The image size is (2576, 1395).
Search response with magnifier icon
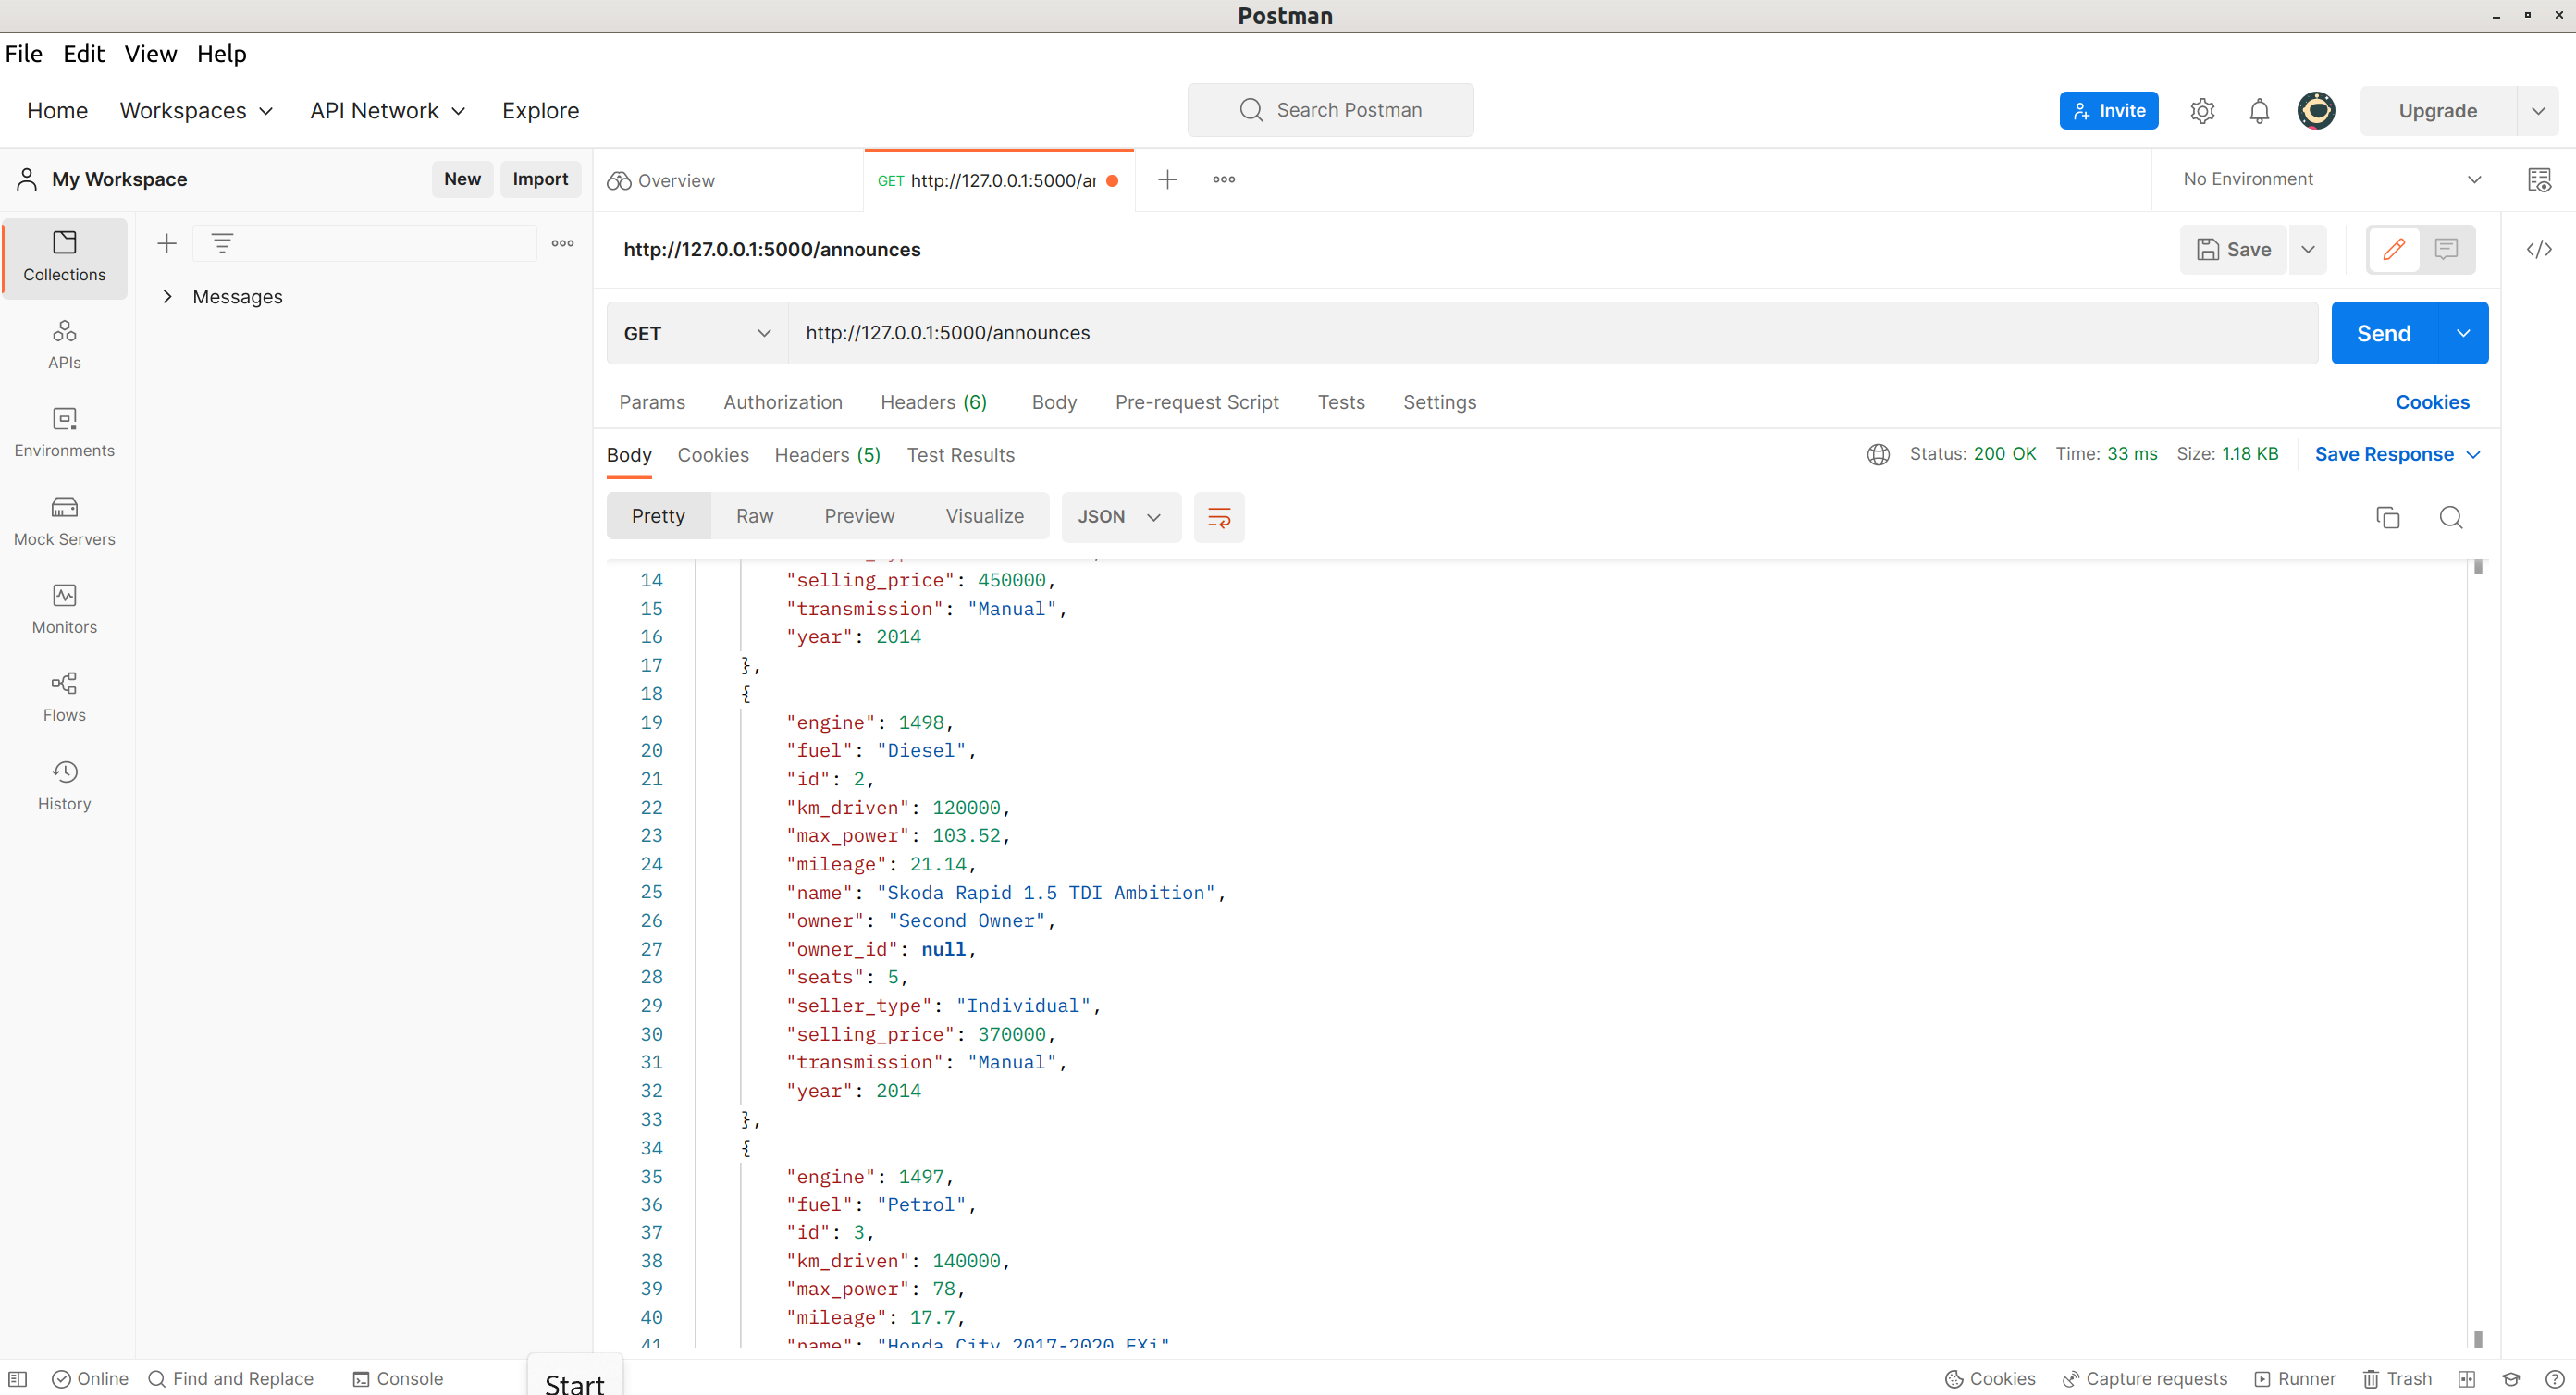pyautogui.click(x=2450, y=517)
